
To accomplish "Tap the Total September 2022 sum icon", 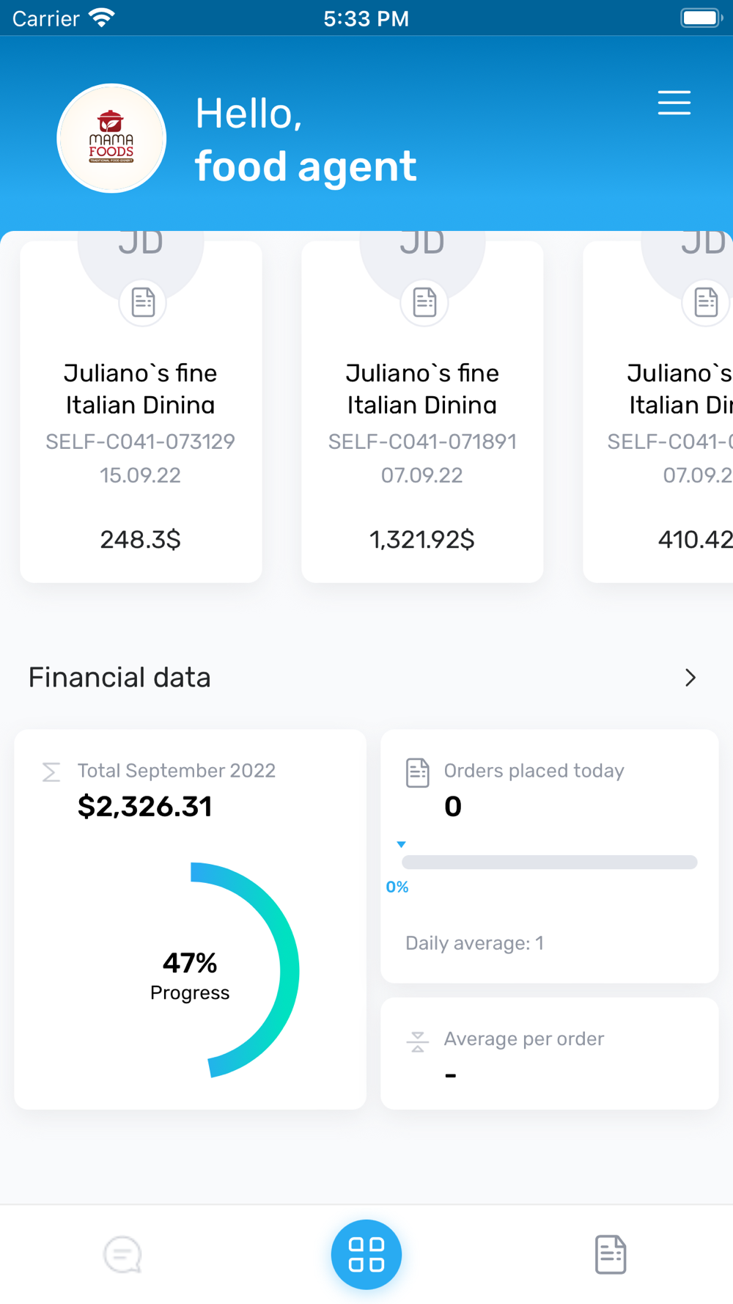I will click(51, 772).
